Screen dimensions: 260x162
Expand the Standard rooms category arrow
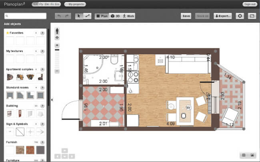coord(42,87)
